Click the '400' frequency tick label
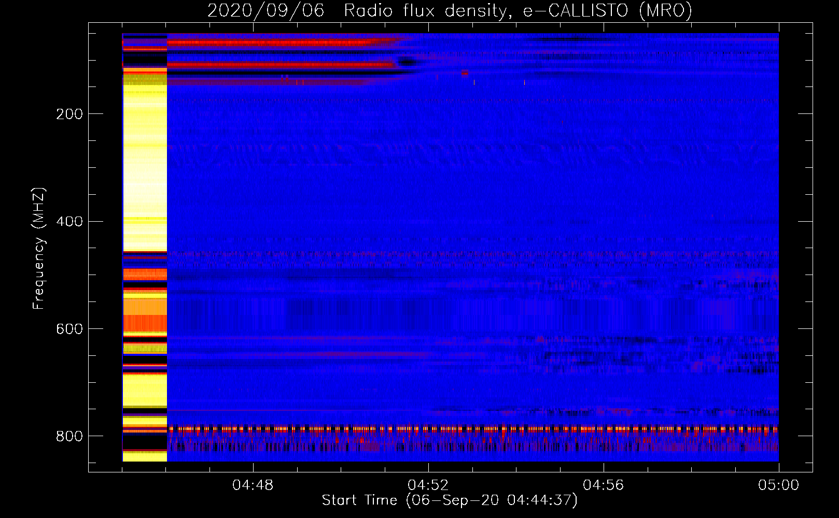839x518 pixels. [x=69, y=222]
